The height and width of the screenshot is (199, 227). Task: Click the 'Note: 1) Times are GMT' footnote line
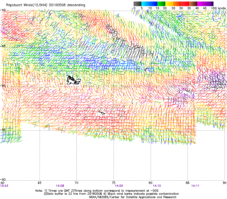point(97,191)
